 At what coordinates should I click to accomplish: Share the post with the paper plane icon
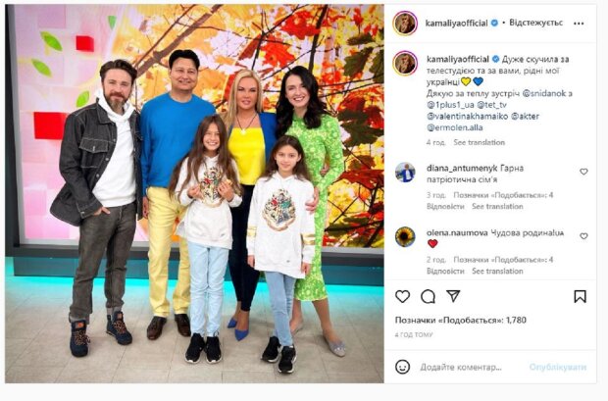pyautogui.click(x=453, y=296)
